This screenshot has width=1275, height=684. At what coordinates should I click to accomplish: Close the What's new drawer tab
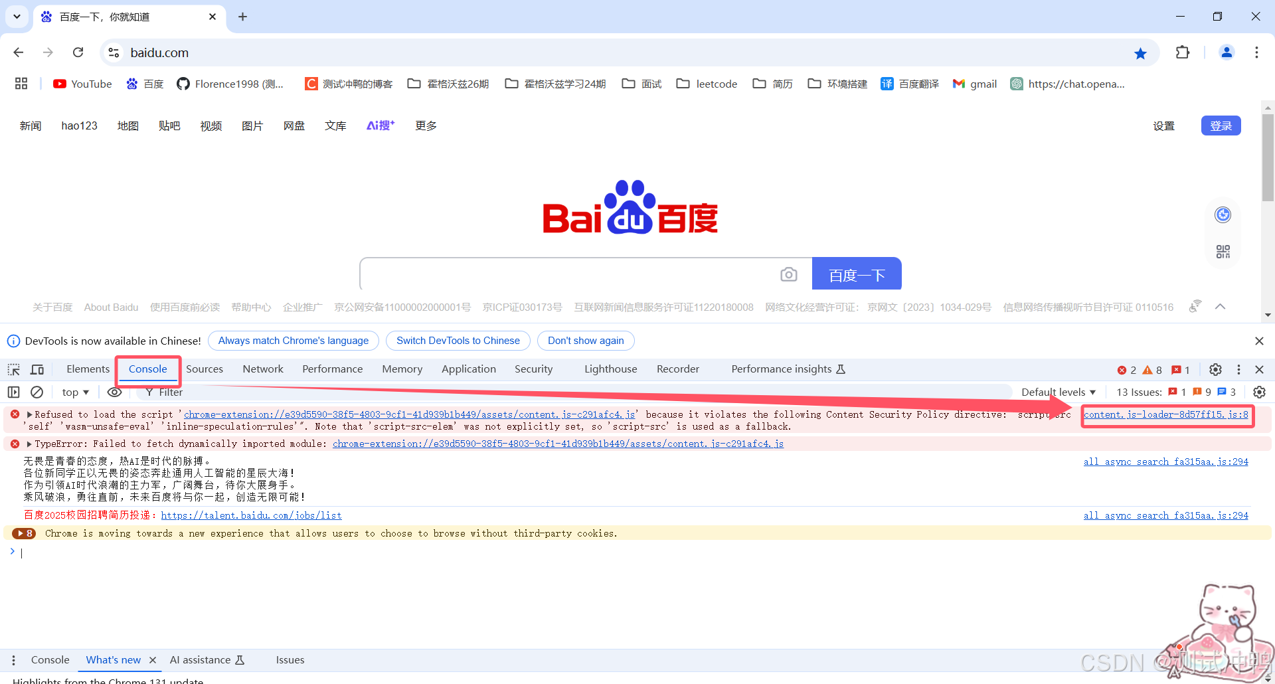coord(152,660)
